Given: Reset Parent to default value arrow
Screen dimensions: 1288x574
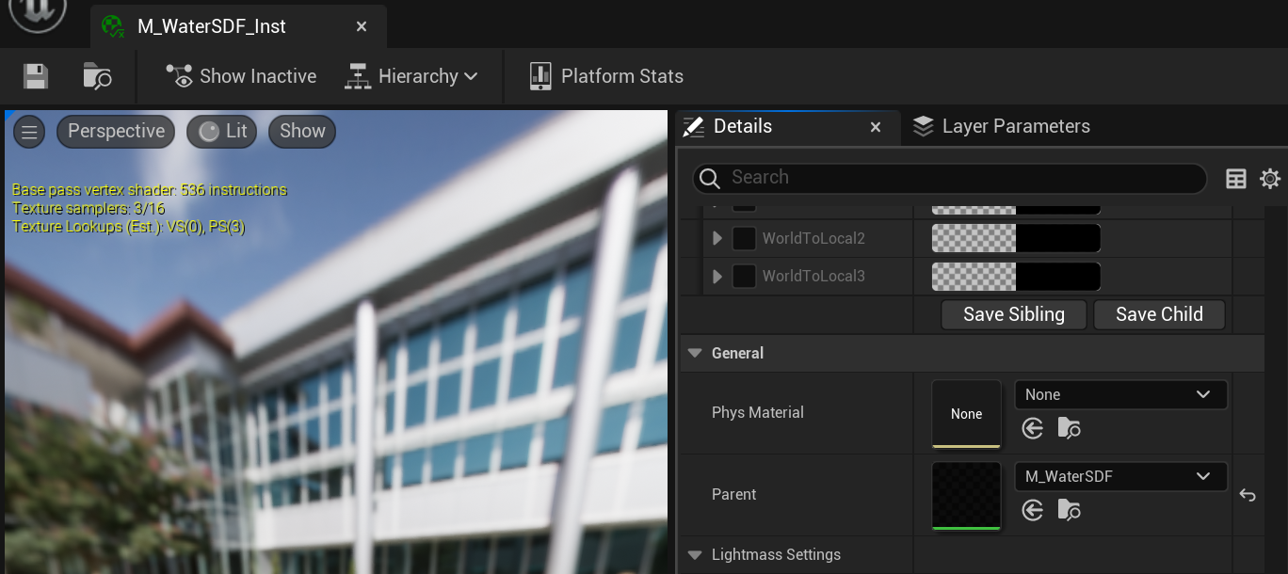Looking at the screenshot, I should click(x=1248, y=495).
